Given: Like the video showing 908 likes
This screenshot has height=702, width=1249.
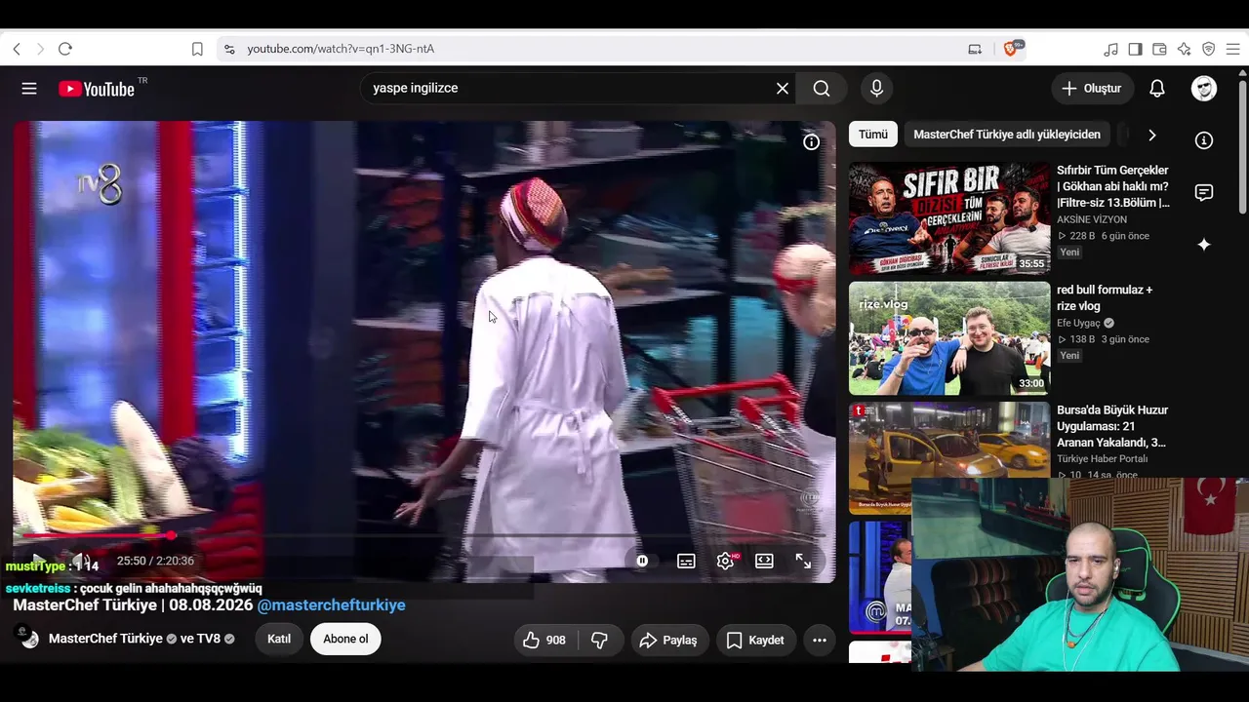Looking at the screenshot, I should (x=545, y=640).
